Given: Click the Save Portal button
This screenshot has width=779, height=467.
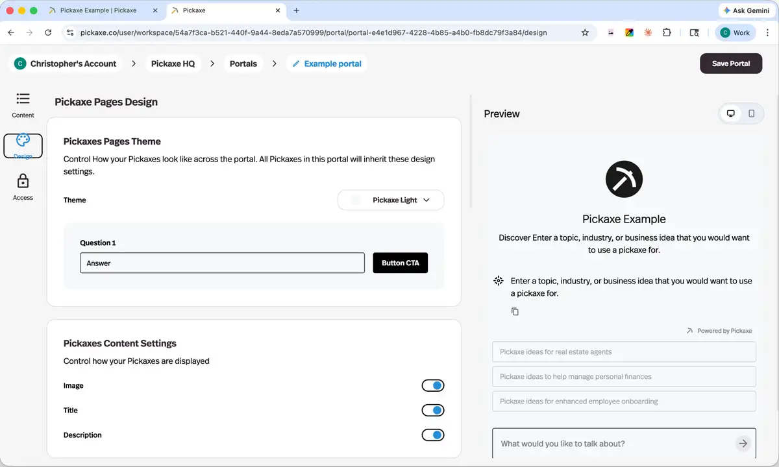Looking at the screenshot, I should (x=731, y=64).
